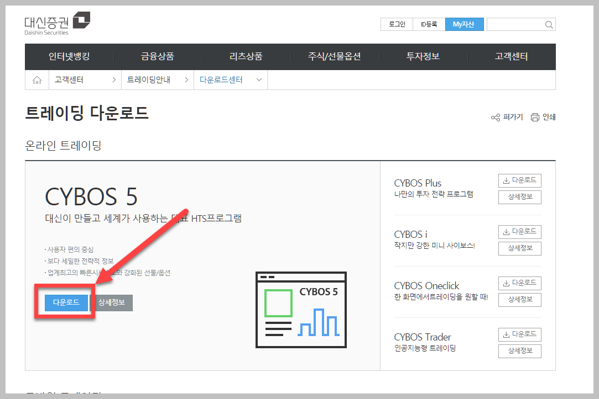
Task: Click the ID등록 button
Action: tap(429, 24)
